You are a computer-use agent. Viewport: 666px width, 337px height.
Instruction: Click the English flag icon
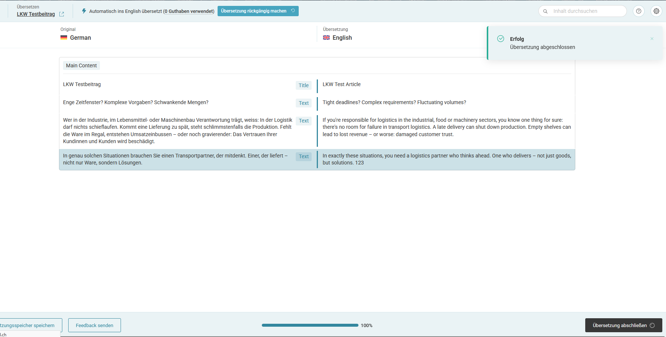pos(326,38)
